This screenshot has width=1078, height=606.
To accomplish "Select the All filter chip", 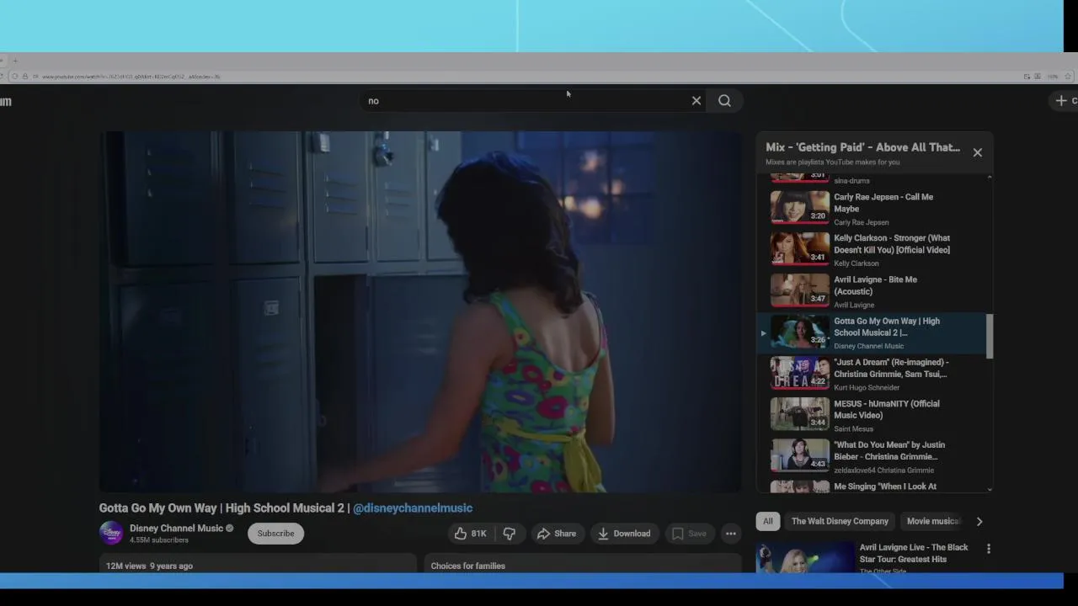I will 768,521.
